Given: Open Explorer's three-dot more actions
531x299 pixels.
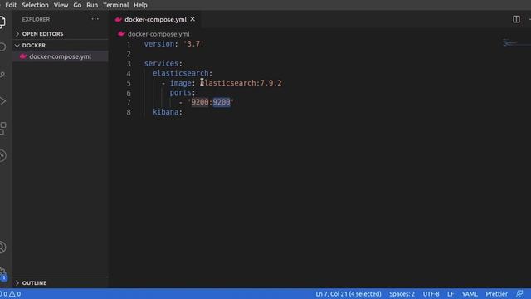Looking at the screenshot, I should 95,19.
